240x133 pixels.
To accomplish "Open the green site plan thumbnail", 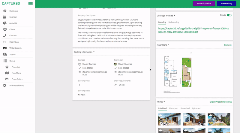I will (187, 72).
